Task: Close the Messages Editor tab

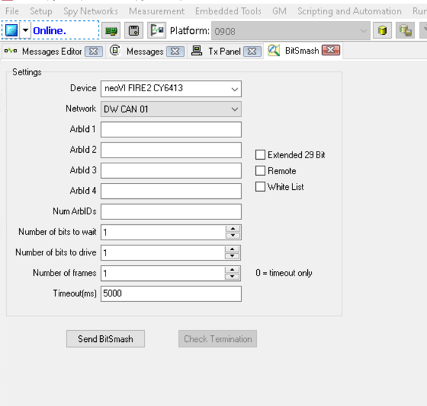Action: coord(93,51)
